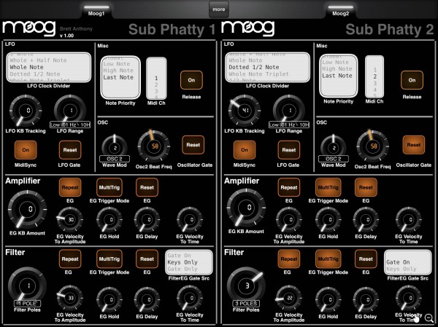This screenshot has height=327, width=438.
Task: Toggle Release On button in Sub Phatty 2
Action: [412, 80]
